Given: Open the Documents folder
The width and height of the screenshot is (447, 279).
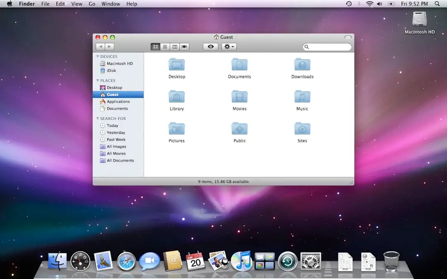Looking at the screenshot, I should coord(239,65).
